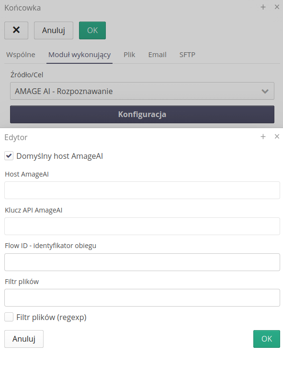The height and width of the screenshot is (368, 283).
Task: Select the AMAGE AI - Rozpoznawanie combo box
Action: pos(142,91)
